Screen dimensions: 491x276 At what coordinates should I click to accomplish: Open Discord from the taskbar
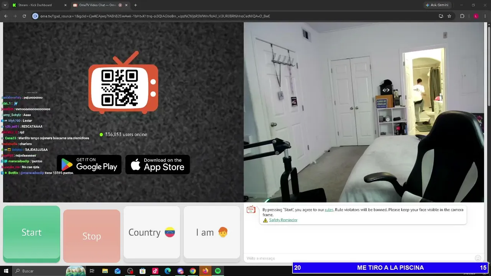pyautogui.click(x=180, y=271)
